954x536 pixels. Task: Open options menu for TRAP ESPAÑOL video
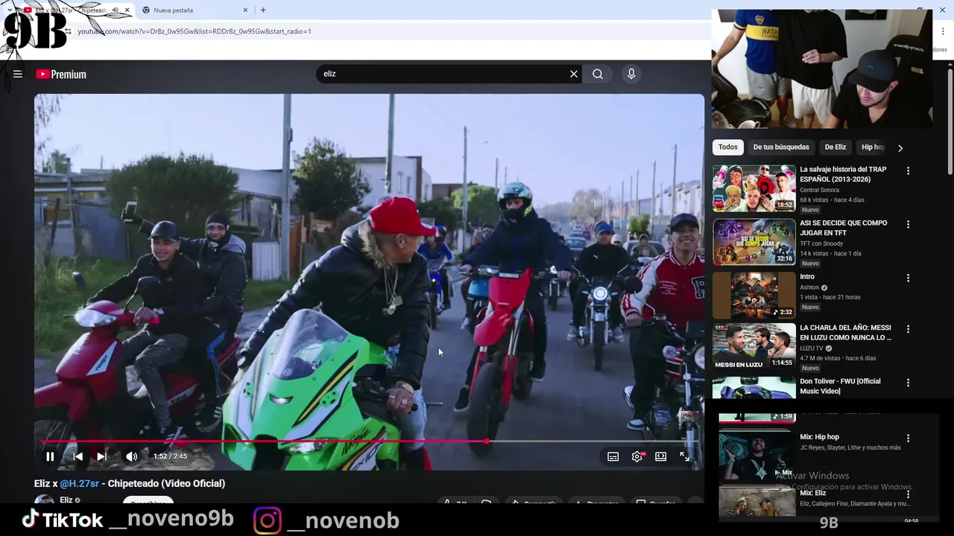908,170
